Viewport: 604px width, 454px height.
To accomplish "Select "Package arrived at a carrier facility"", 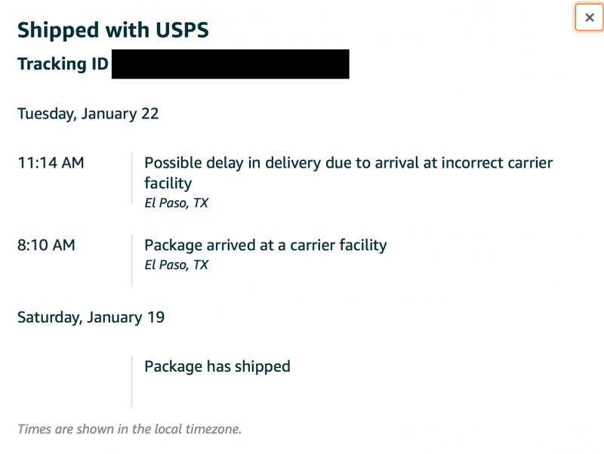I will point(265,246).
